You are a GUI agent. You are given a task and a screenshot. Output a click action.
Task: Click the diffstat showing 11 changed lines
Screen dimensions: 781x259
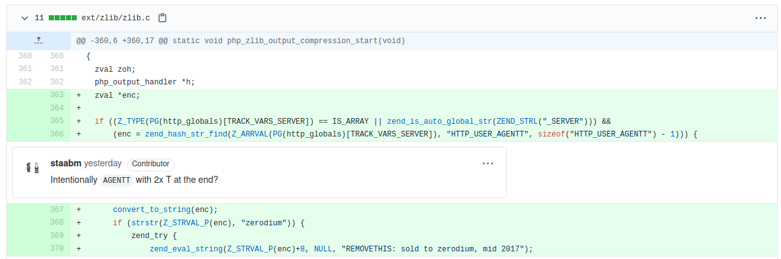click(x=56, y=18)
